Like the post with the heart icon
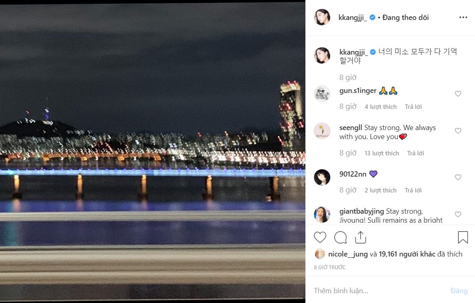This screenshot has width=475, height=303. (x=320, y=237)
